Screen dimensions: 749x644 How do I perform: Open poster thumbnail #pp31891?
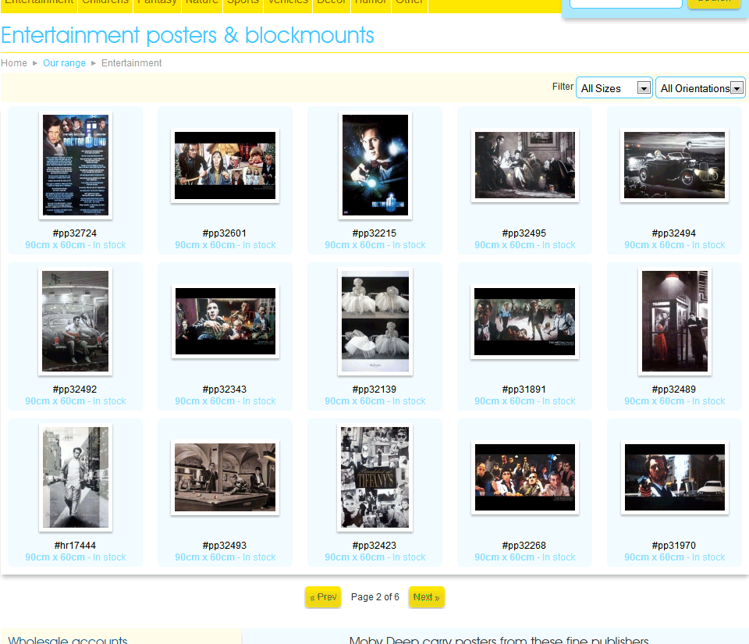click(524, 322)
